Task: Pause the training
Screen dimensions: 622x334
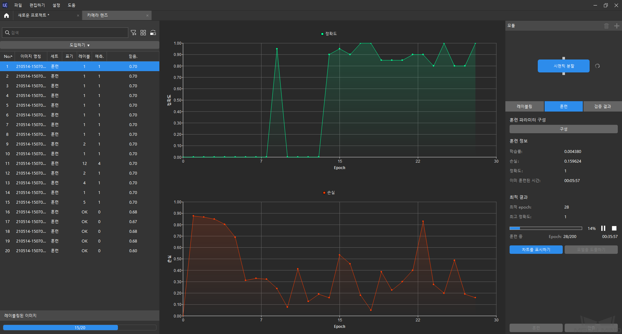Action: (x=603, y=228)
